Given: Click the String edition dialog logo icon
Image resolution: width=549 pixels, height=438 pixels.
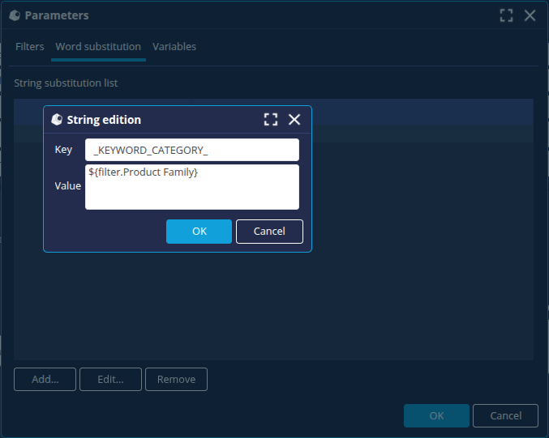Looking at the screenshot, I should pyautogui.click(x=57, y=120).
